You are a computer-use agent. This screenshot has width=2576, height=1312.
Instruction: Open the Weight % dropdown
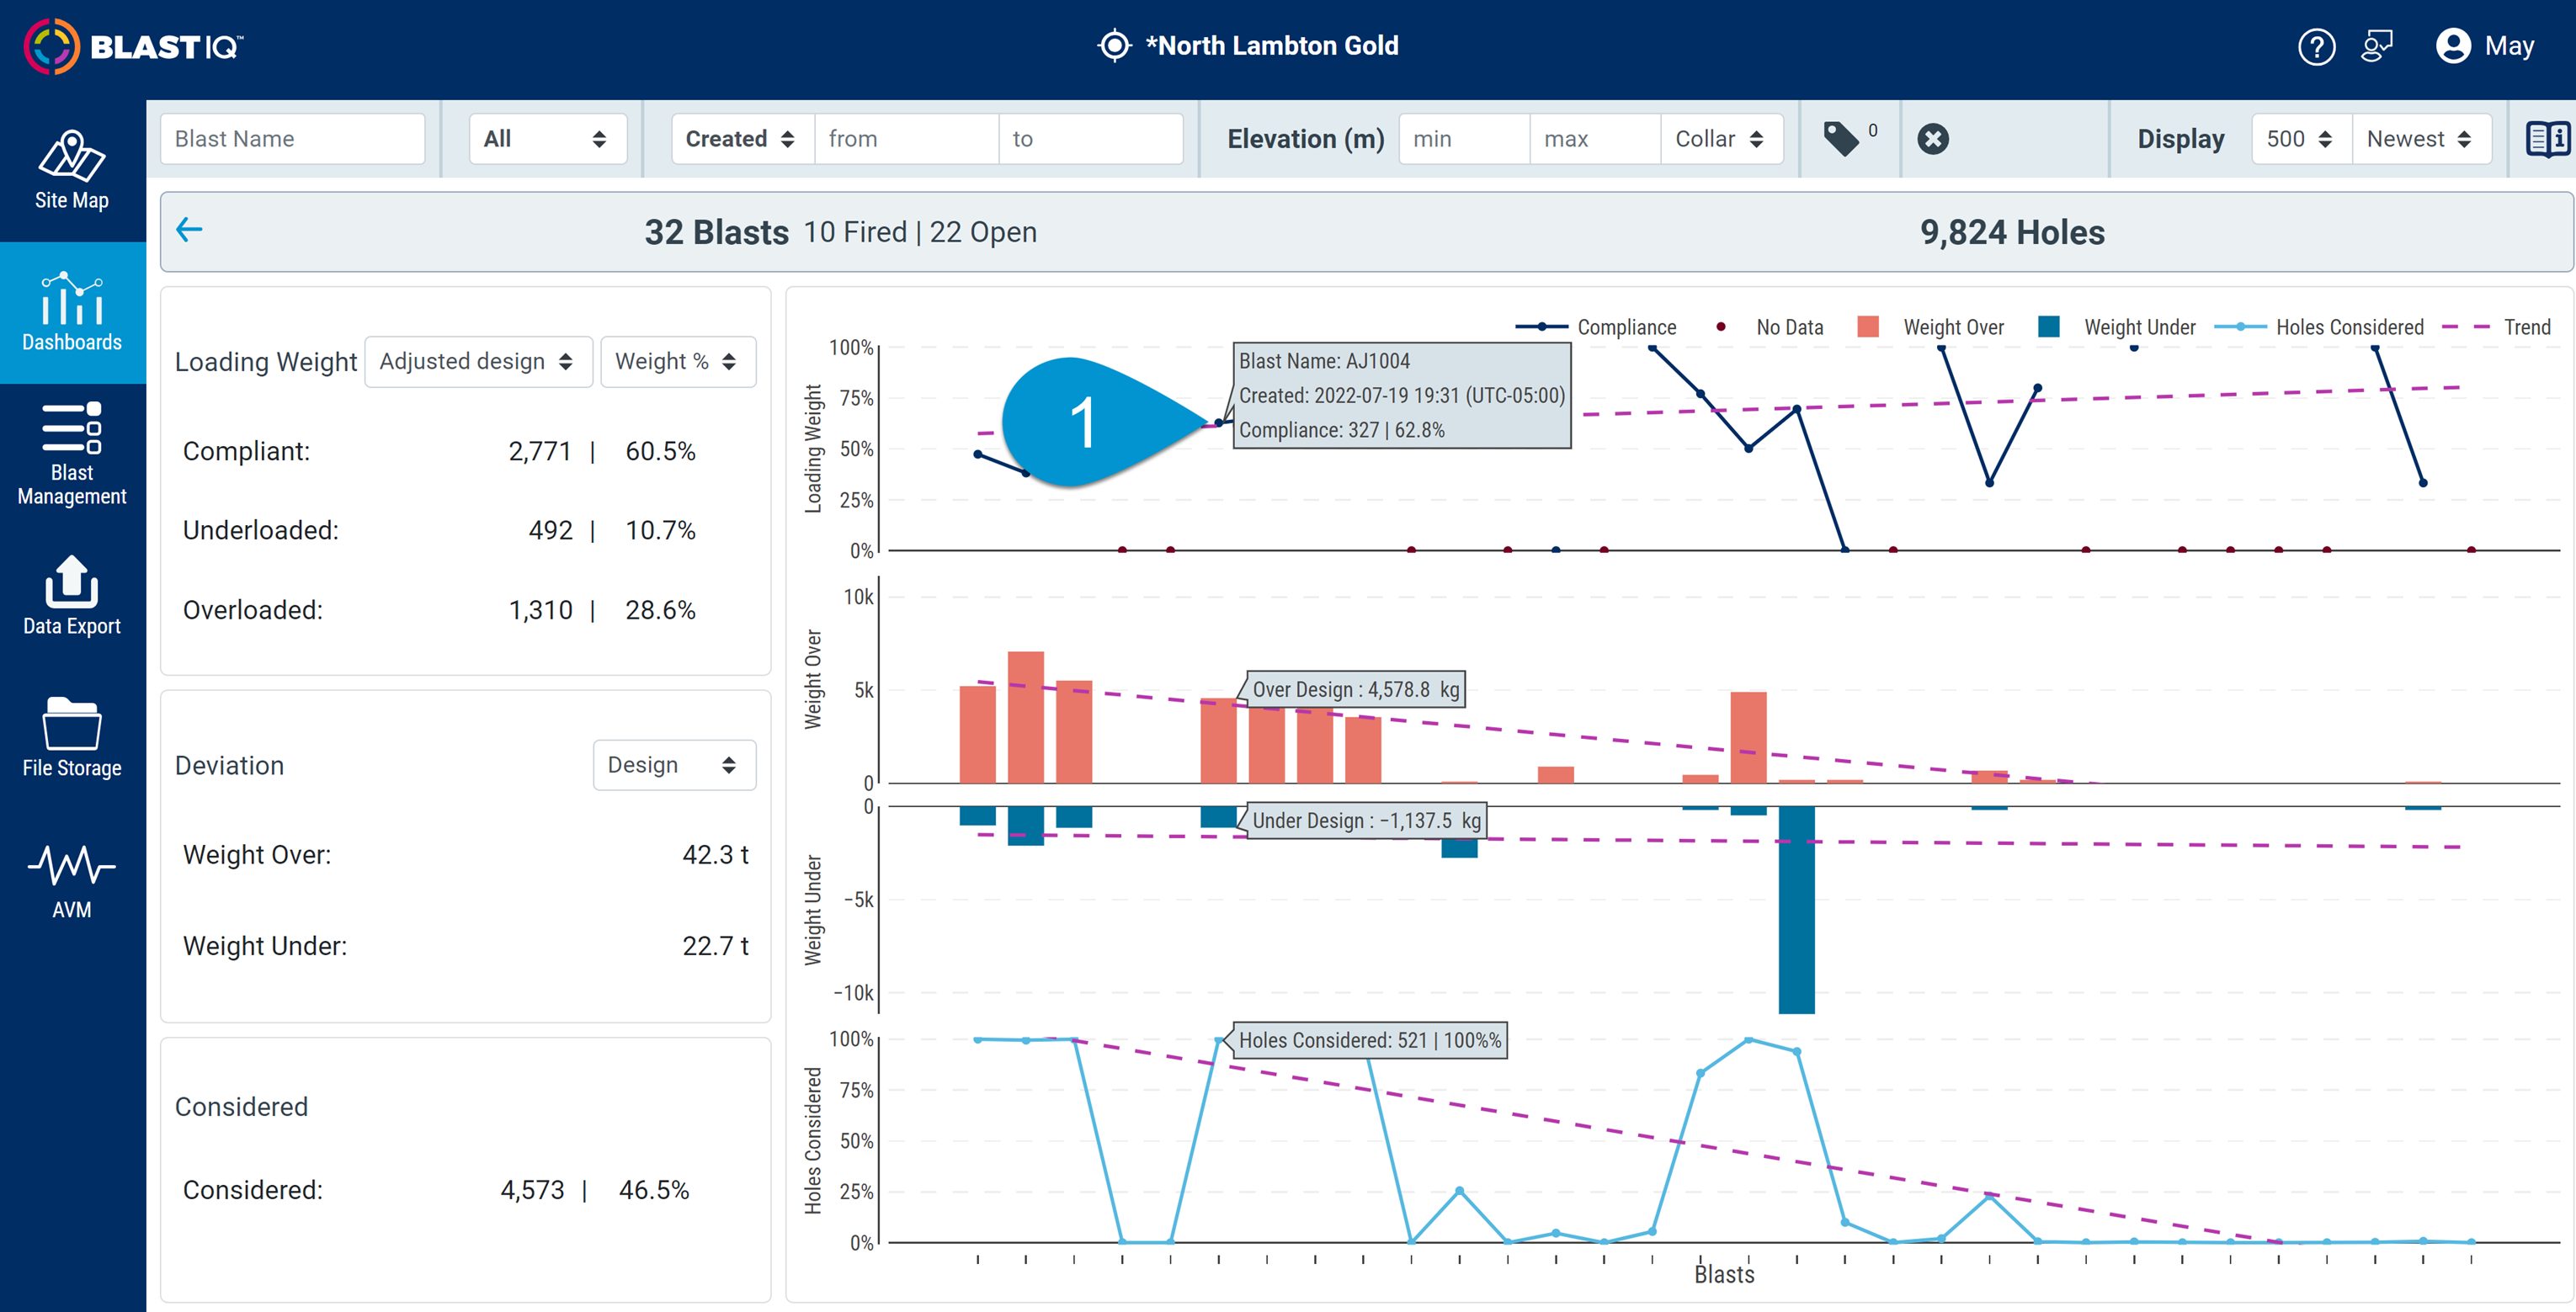click(677, 361)
